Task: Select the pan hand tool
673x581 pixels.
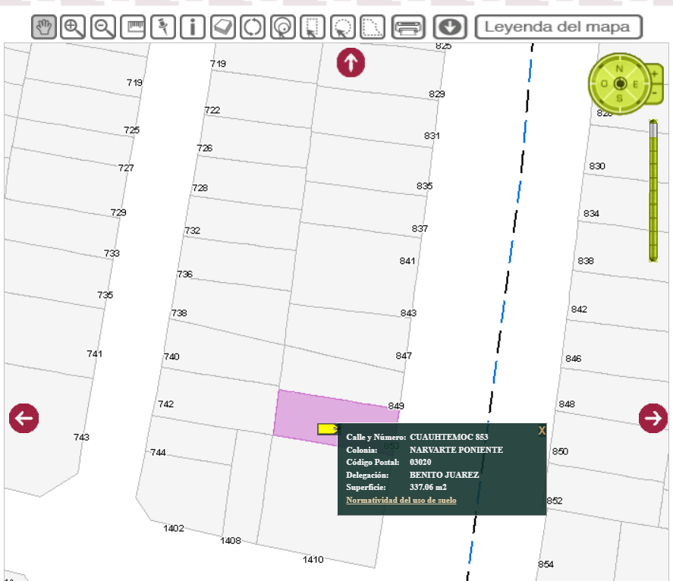Action: (x=44, y=27)
